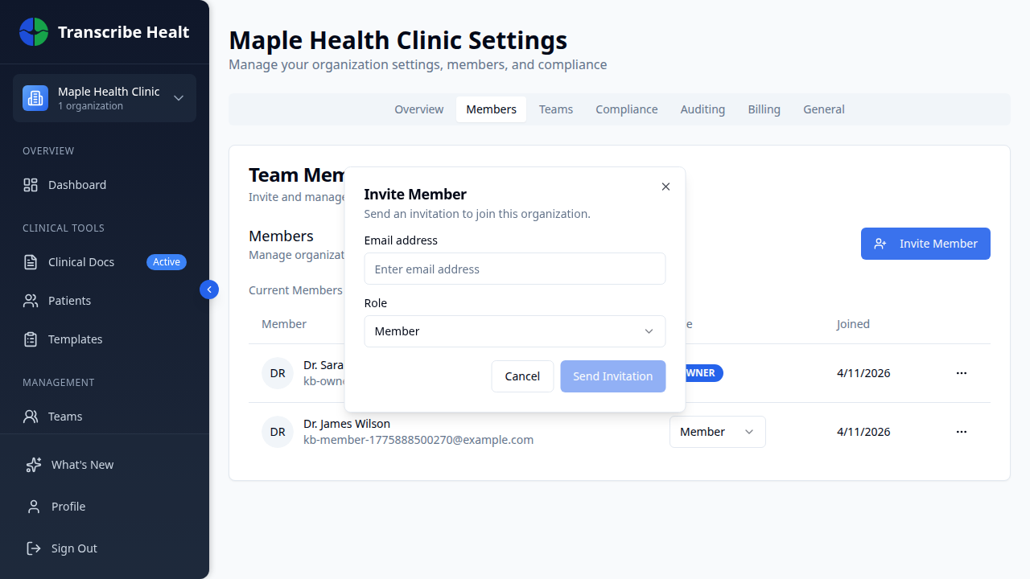Open the ellipsis menu for Dr. James Wilson

point(961,431)
